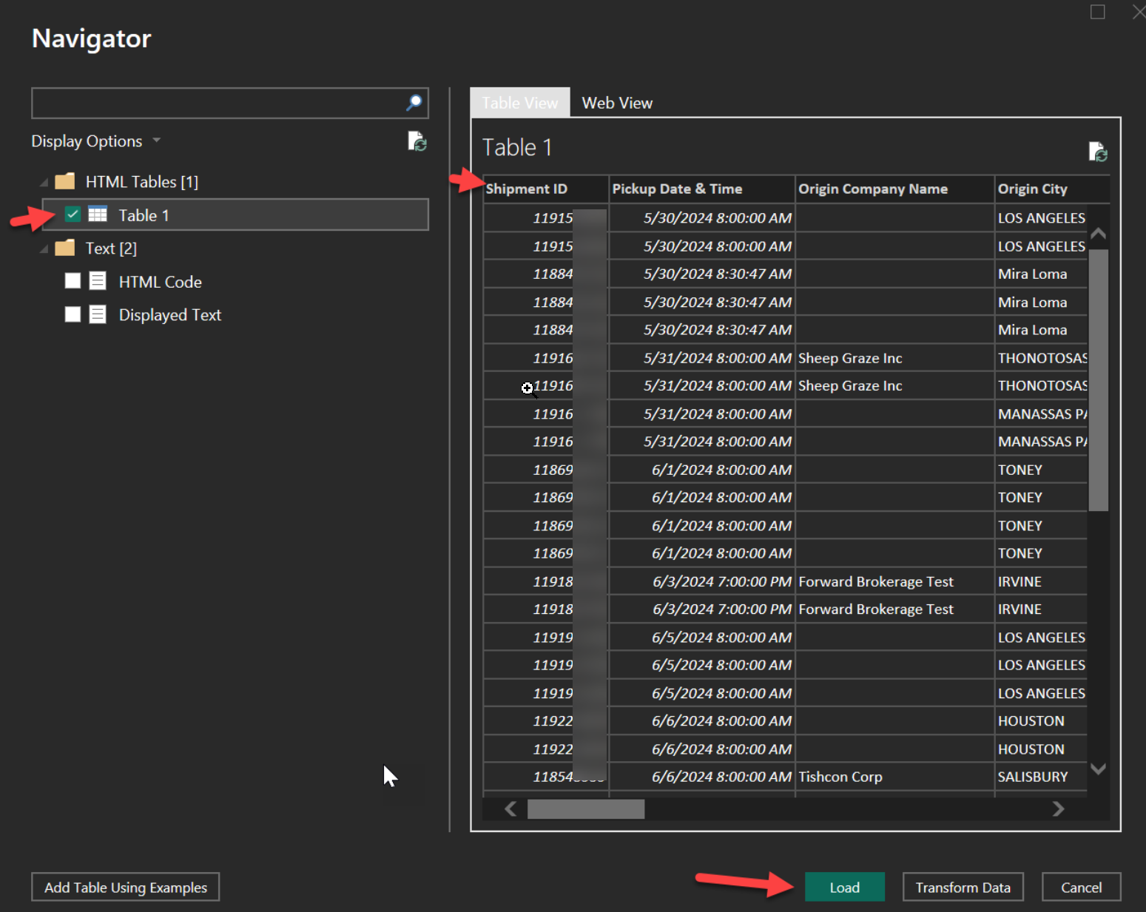This screenshot has width=1146, height=912.
Task: Click the document icon beside HTML Code
Action: pos(98,281)
